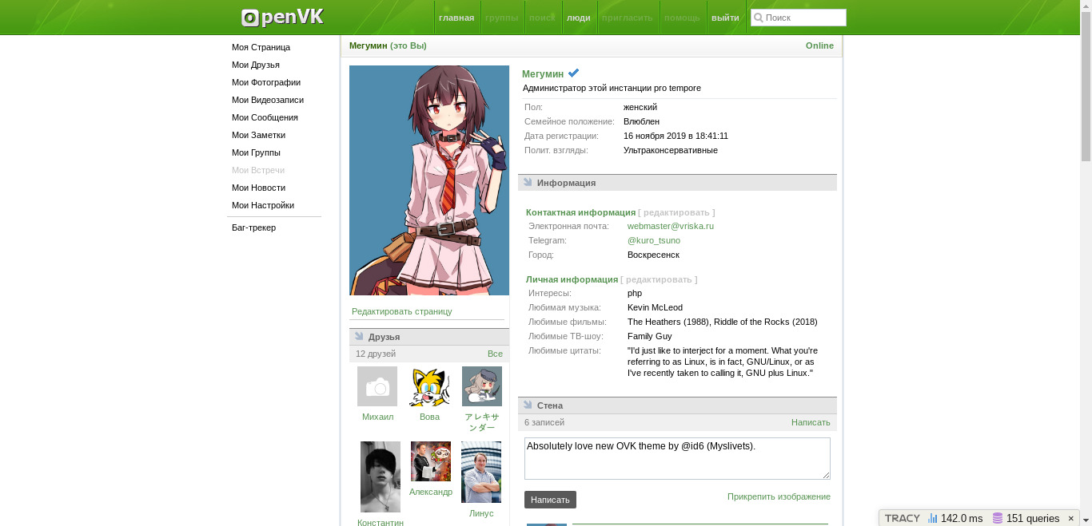Click the dark Написать submit button
The width and height of the screenshot is (1092, 526).
550,500
